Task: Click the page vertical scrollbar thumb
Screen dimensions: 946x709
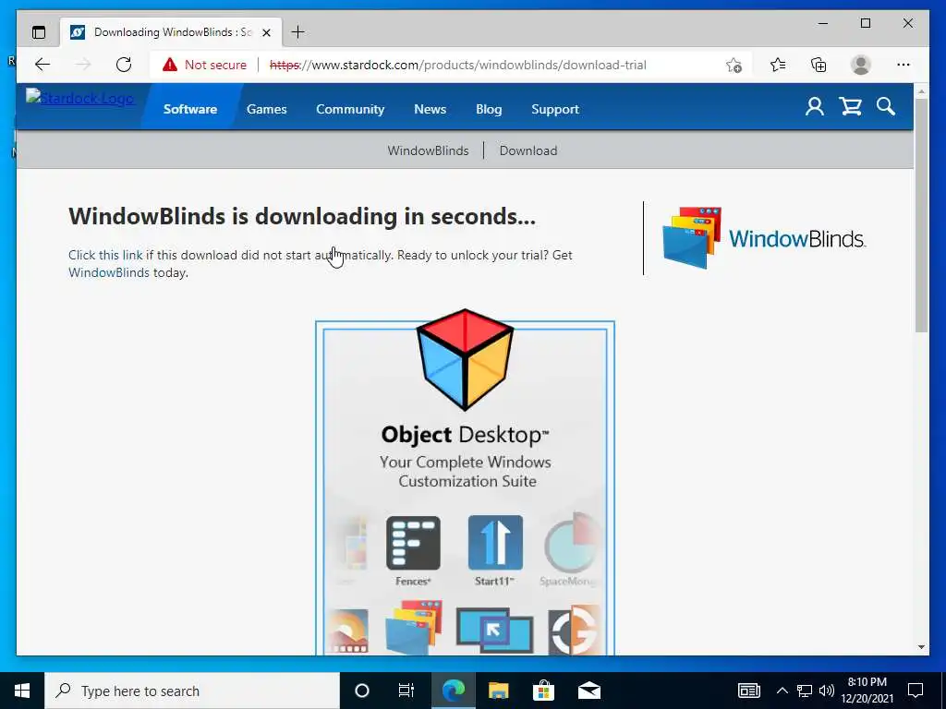Action: tap(921, 214)
